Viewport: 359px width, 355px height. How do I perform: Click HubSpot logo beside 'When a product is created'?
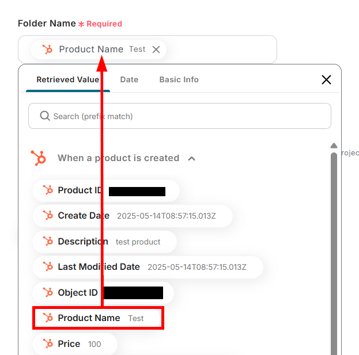[38, 158]
